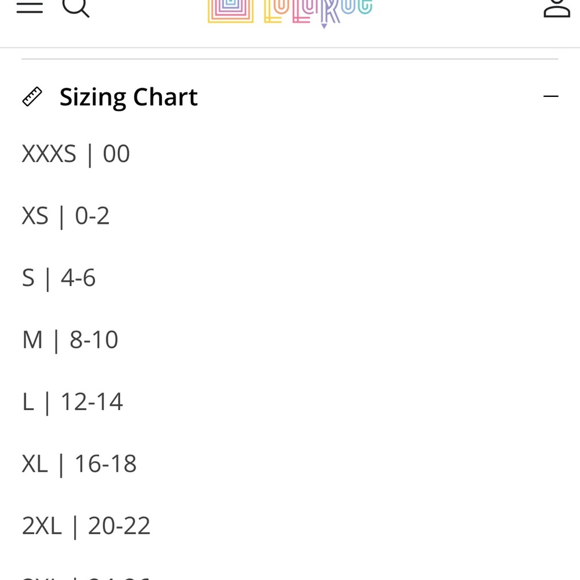Click the 0-2 size range
This screenshot has height=580, width=580.
coord(92,216)
